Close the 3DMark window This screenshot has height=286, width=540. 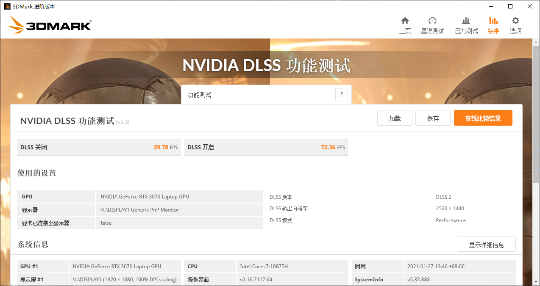(530, 6)
